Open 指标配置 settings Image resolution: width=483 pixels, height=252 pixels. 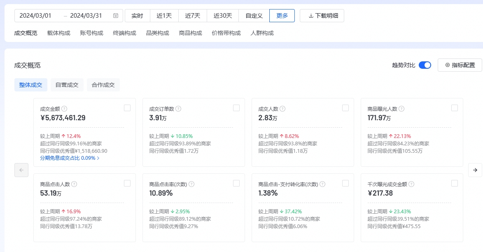[x=460, y=65]
